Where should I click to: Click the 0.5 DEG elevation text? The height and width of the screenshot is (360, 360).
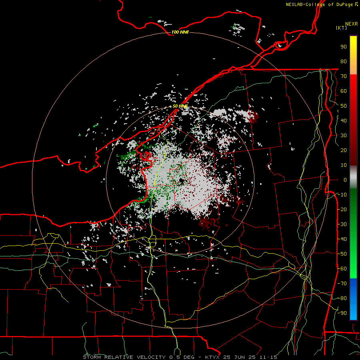(x=182, y=357)
